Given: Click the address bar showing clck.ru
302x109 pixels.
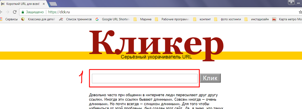Looking at the screenshot, I should tap(158, 12).
